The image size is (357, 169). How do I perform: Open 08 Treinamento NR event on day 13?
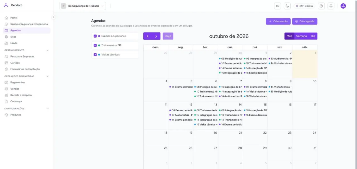(206, 110)
